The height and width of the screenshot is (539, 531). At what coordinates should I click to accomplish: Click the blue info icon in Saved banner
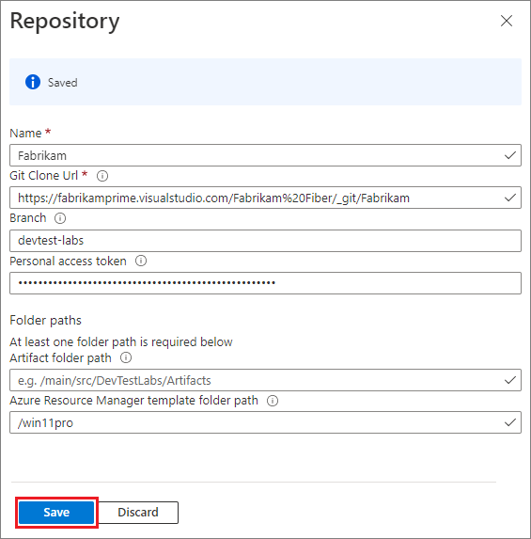33,82
